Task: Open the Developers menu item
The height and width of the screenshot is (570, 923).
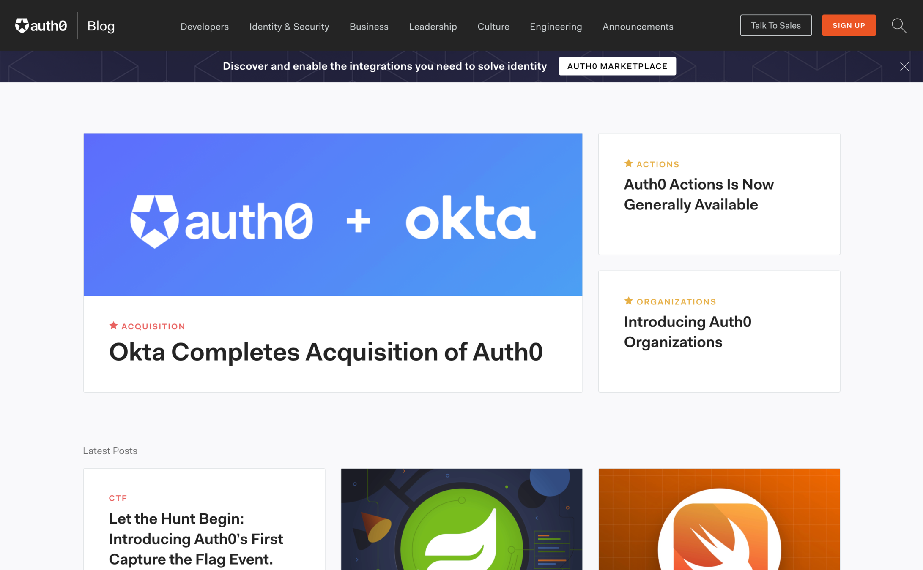Action: (205, 27)
